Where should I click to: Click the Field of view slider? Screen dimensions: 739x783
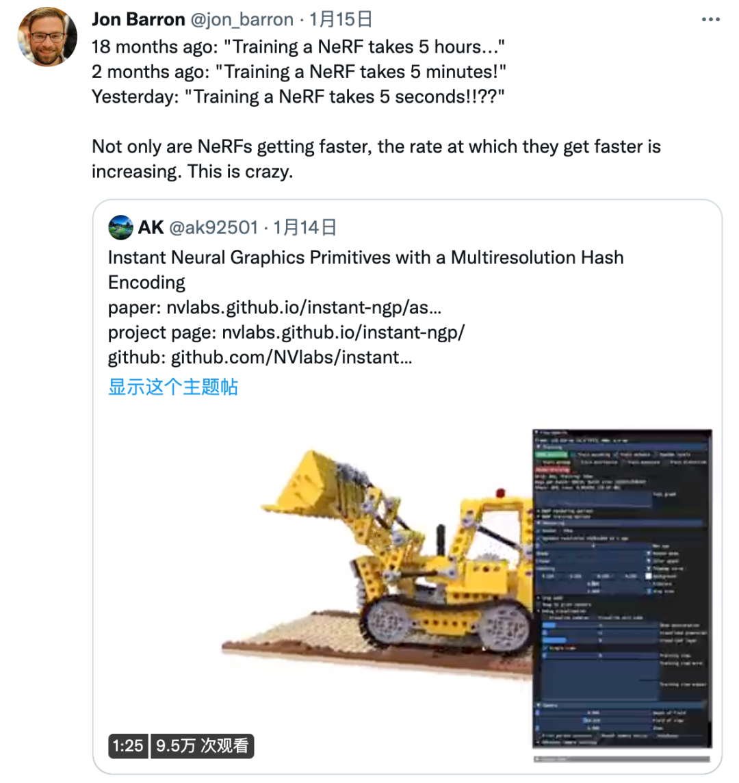[592, 720]
